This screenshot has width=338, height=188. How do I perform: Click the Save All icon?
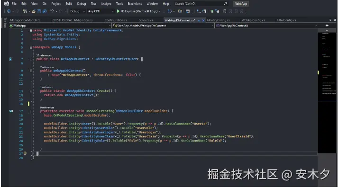45,11
